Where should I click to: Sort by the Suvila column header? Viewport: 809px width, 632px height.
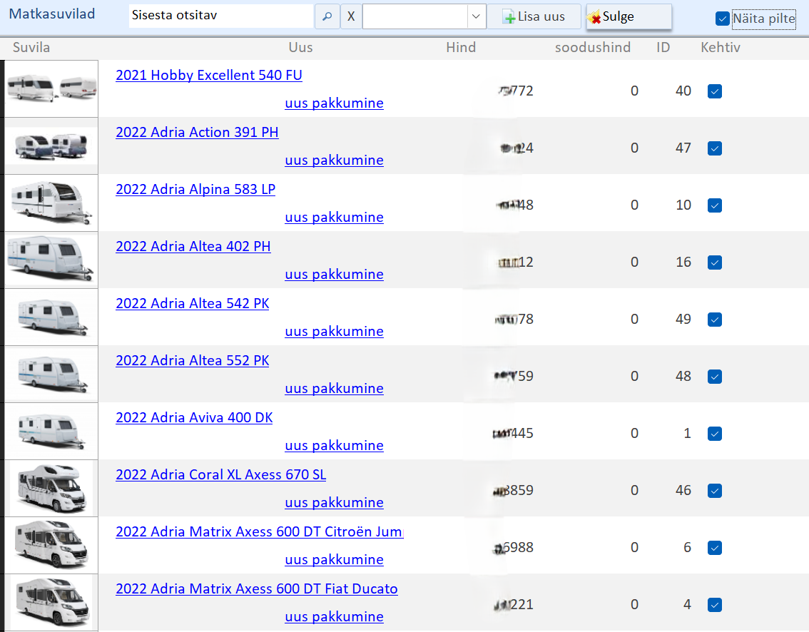coord(31,48)
